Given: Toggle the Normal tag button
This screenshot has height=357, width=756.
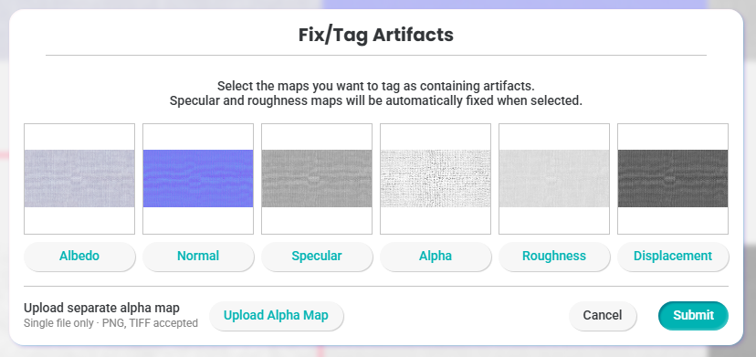Looking at the screenshot, I should pyautogui.click(x=198, y=257).
